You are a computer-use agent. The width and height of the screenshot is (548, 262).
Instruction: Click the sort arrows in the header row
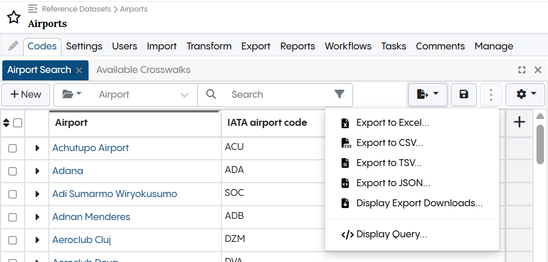(6, 123)
